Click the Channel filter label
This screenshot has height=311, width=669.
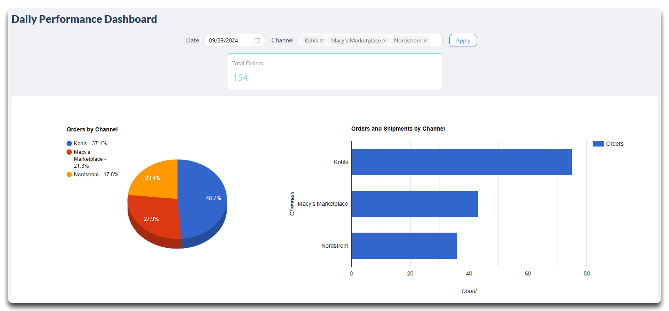pos(283,40)
